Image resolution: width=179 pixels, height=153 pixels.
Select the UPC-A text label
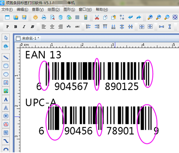tap(41, 102)
